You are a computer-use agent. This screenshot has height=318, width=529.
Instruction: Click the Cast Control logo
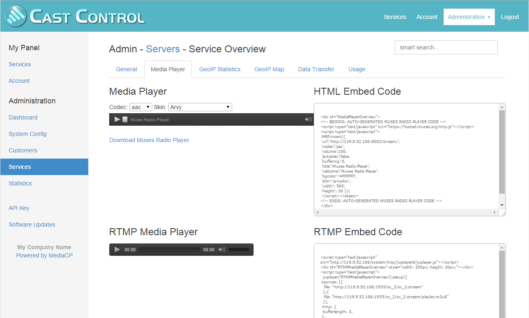(x=74, y=16)
